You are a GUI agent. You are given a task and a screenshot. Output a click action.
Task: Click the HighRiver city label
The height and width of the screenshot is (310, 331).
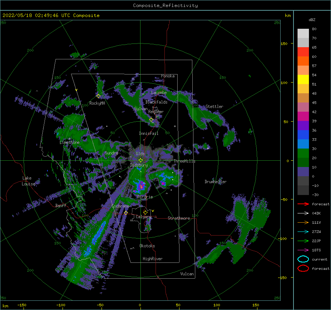(153, 259)
